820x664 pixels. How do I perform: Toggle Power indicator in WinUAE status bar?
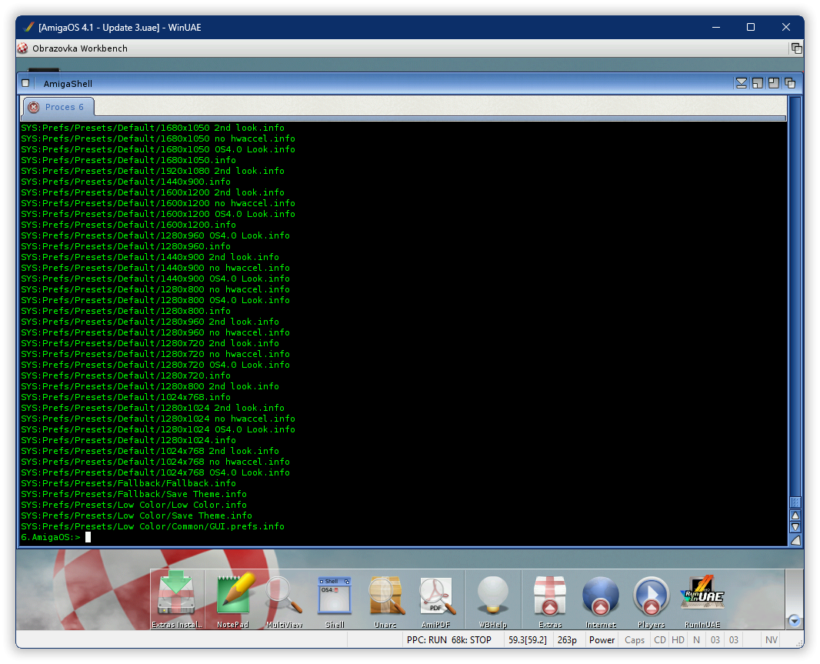coord(602,640)
